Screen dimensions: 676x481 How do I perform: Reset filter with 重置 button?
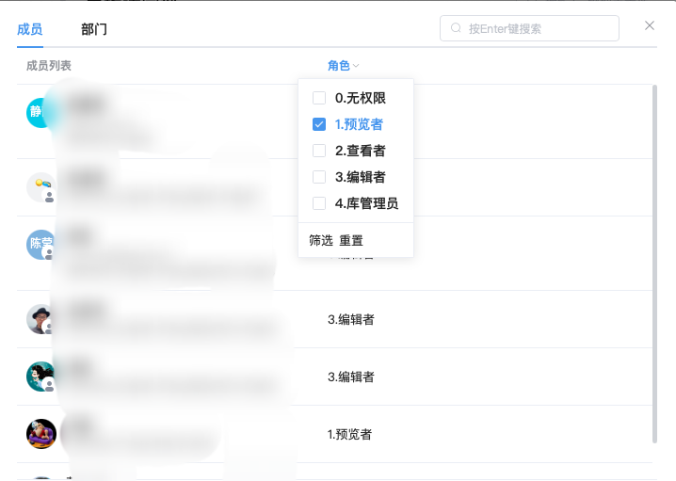coord(351,240)
